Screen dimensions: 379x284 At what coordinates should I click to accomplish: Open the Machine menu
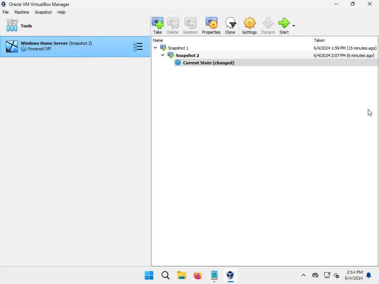[22, 12]
